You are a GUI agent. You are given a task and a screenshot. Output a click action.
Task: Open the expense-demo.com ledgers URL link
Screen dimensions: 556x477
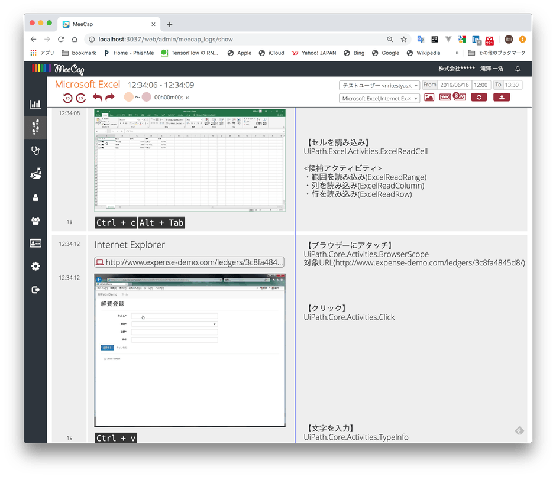(x=189, y=261)
